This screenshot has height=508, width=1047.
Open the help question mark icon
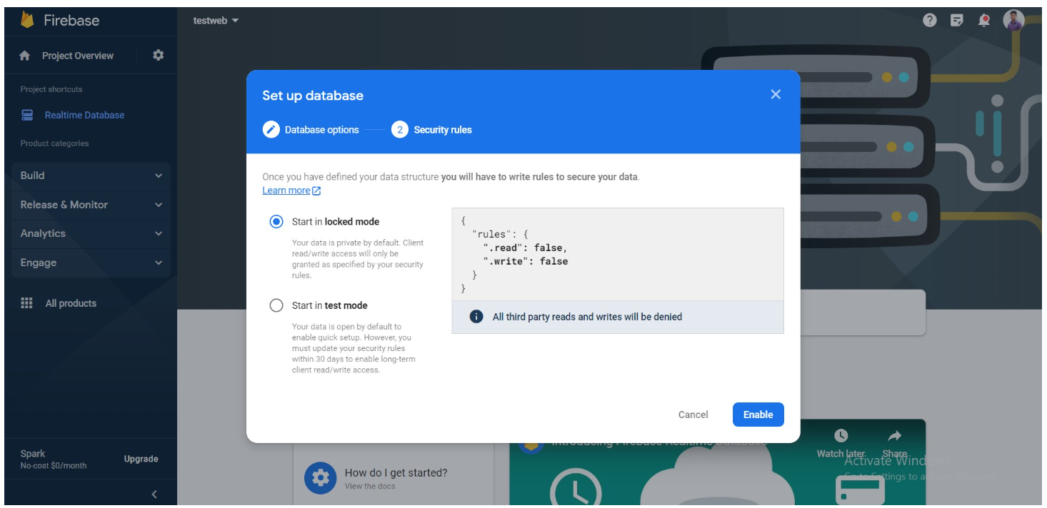(x=930, y=20)
